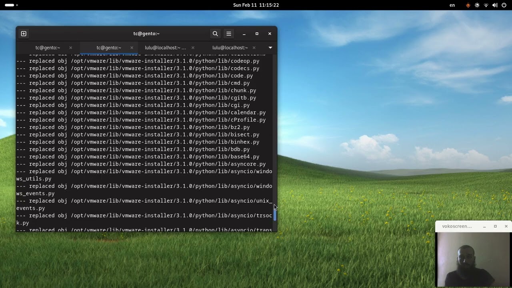Viewport: 512px width, 288px height.
Task: Switch to the first lulu@localhost tab
Action: 165,48
